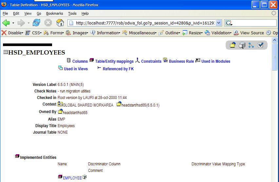Open the URL history dropdown arrow

(x=219, y=23)
